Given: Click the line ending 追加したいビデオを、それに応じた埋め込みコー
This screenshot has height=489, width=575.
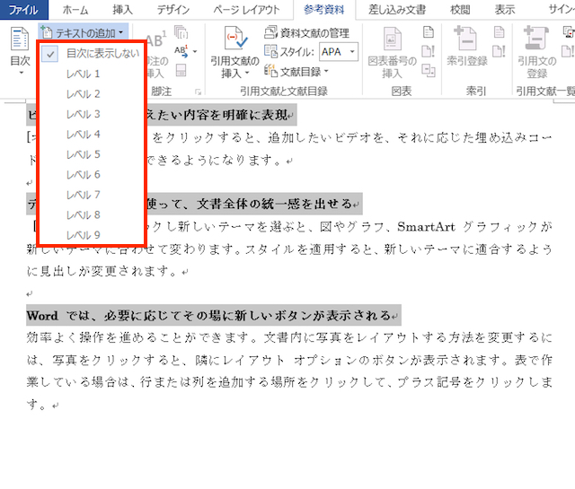Looking at the screenshot, I should 351,138.
